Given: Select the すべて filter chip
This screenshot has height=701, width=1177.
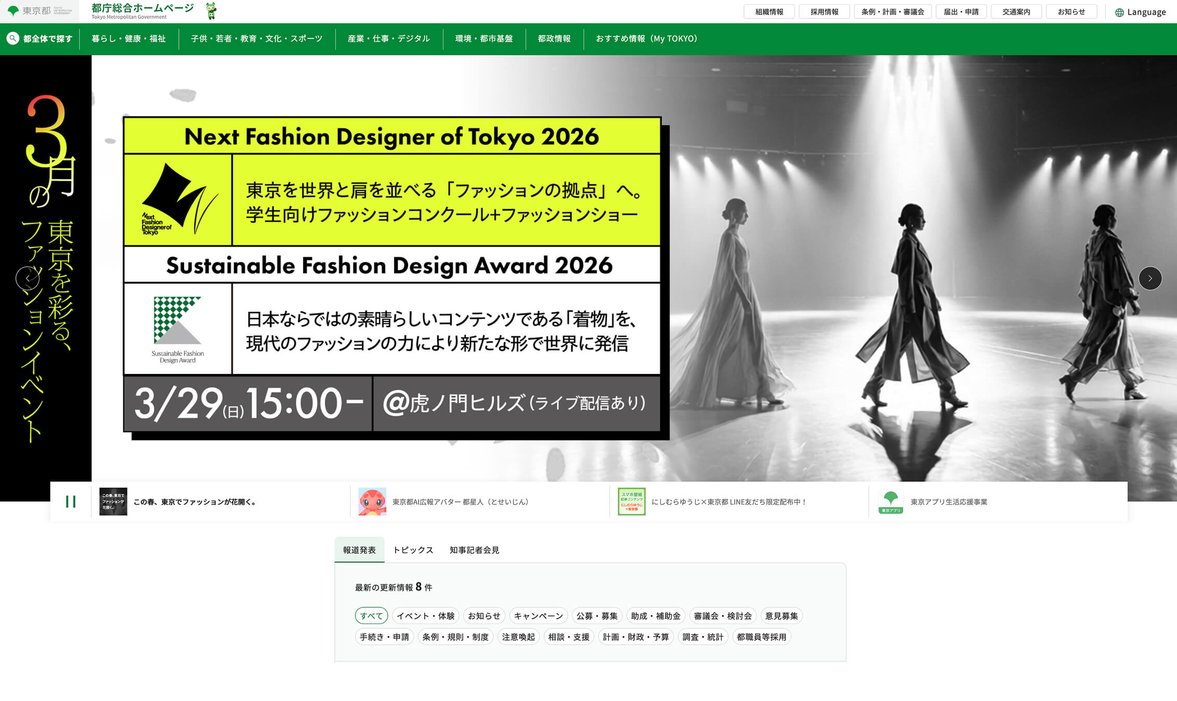Looking at the screenshot, I should click(x=371, y=616).
